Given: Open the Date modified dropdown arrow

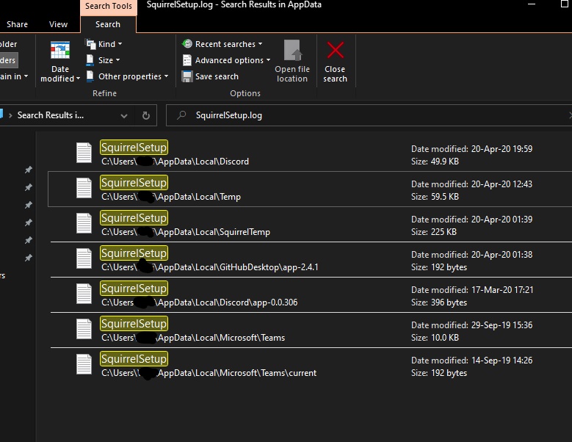Looking at the screenshot, I should pyautogui.click(x=78, y=79).
